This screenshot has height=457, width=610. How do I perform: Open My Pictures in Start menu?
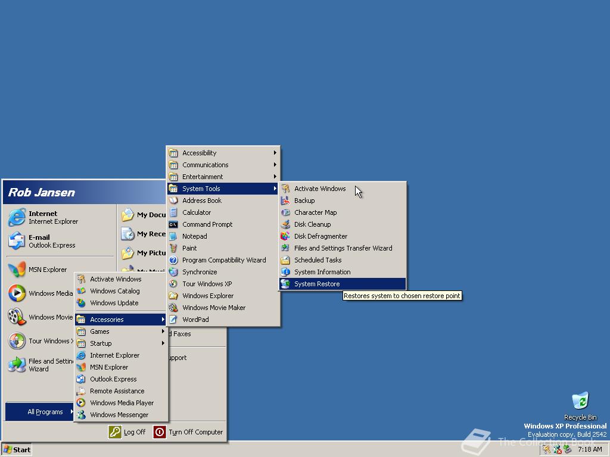(143, 253)
